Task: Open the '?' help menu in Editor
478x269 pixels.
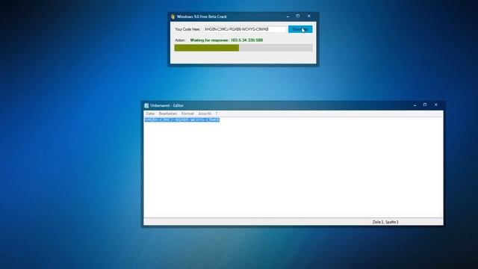Action: pyautogui.click(x=217, y=114)
